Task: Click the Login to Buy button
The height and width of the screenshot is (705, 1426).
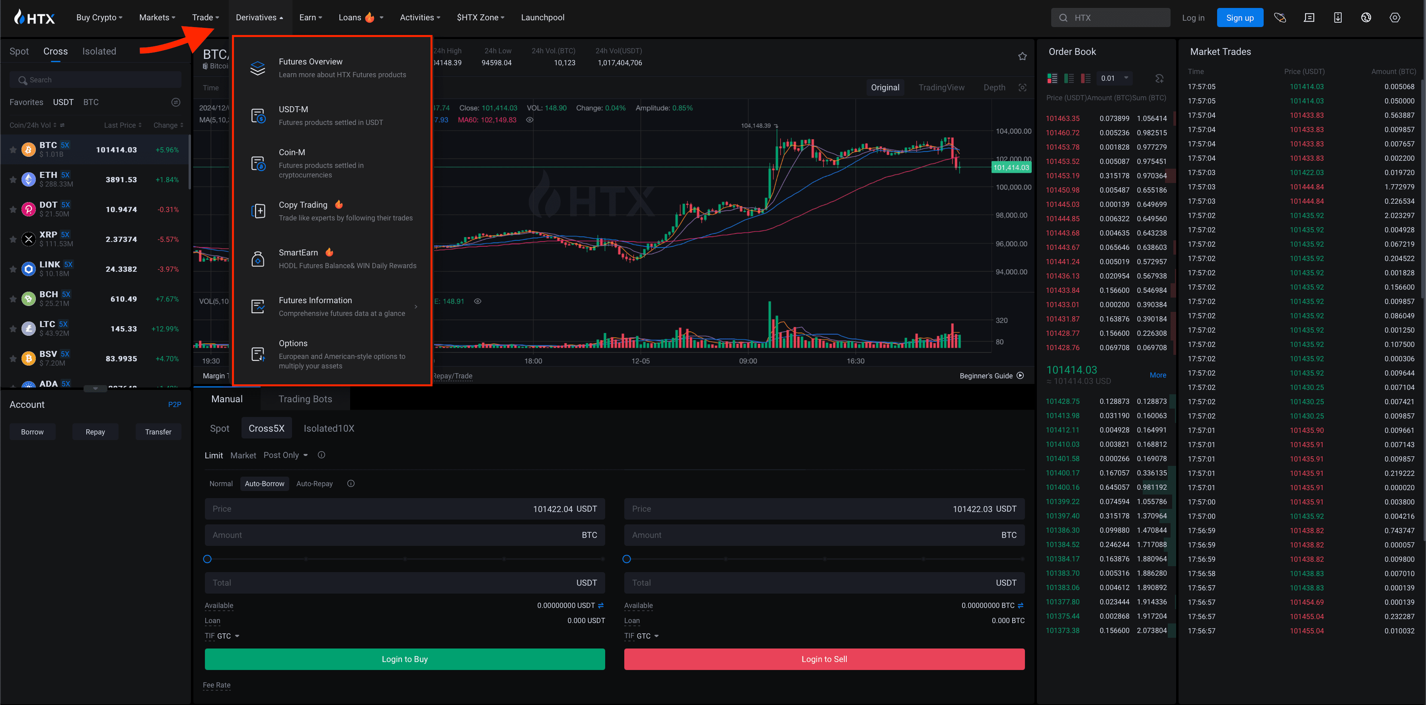Action: click(x=405, y=659)
